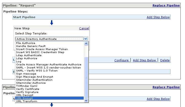
Task: Choose Sign message option
Action: tap(50, 74)
